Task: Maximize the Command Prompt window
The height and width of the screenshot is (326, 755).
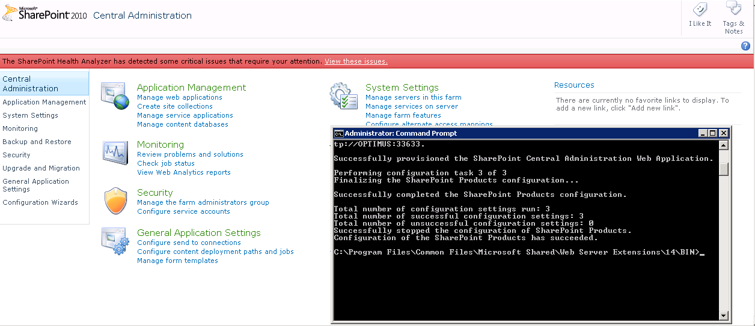Action: (713, 133)
